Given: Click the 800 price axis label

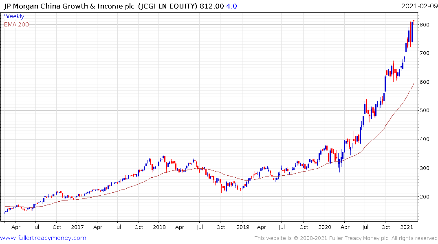Looking at the screenshot, I should (424, 24).
